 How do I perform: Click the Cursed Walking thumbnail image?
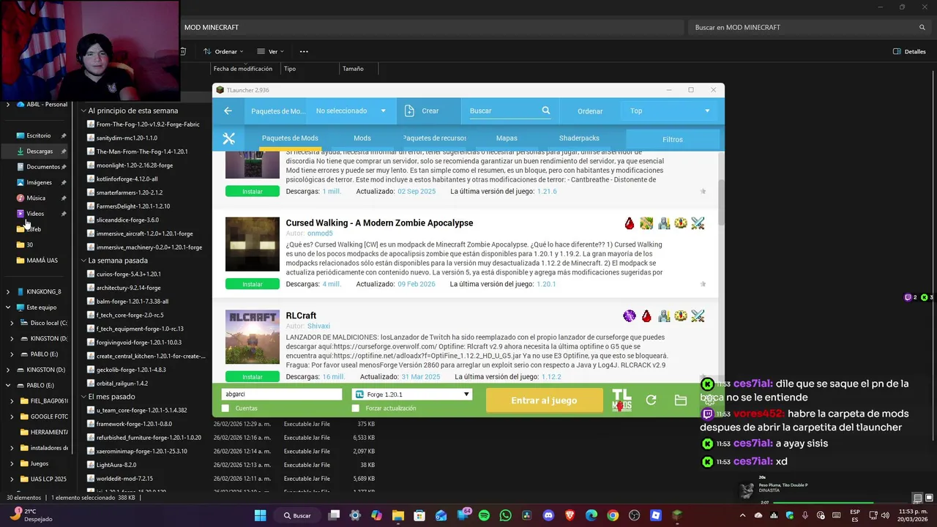253,244
